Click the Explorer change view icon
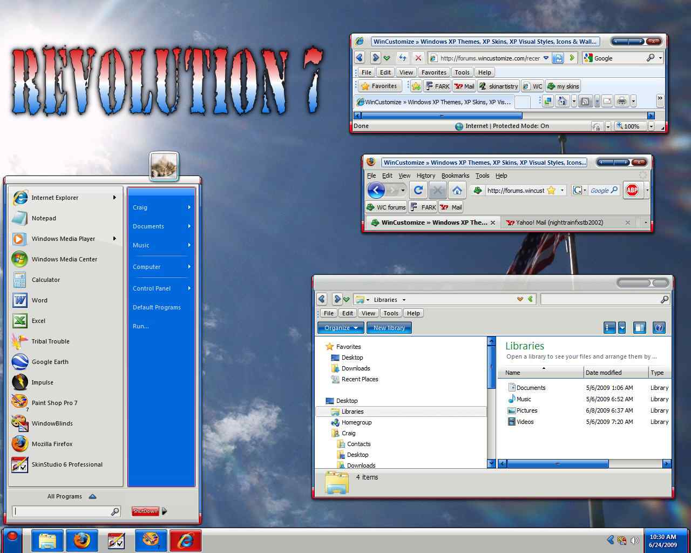This screenshot has height=553, width=691. pos(609,327)
